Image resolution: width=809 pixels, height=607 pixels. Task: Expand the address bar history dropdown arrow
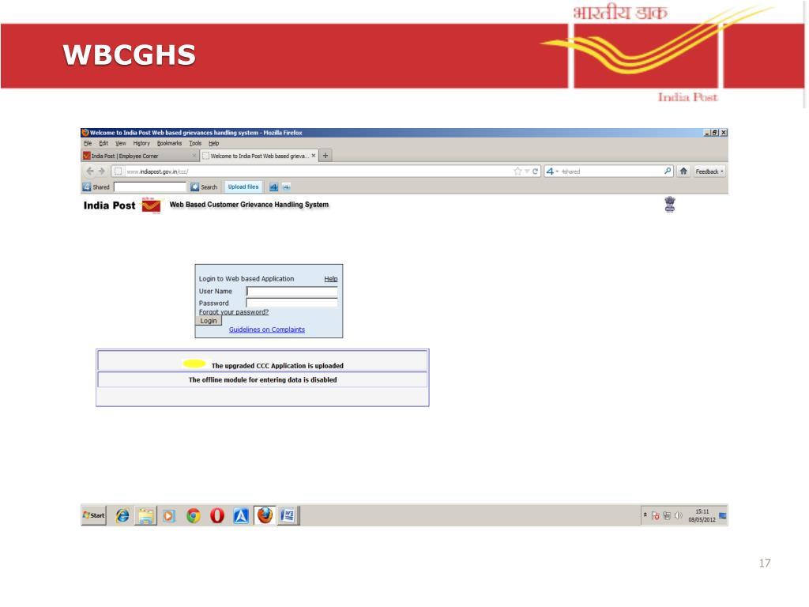[527, 172]
